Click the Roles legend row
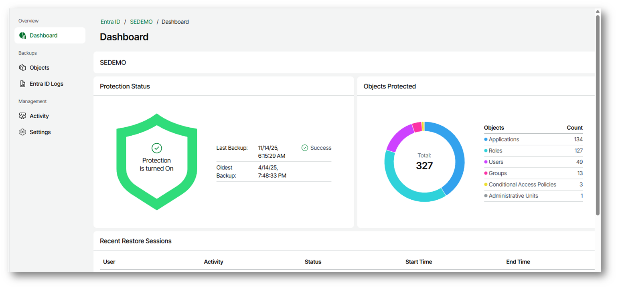618x289 pixels. 533,151
